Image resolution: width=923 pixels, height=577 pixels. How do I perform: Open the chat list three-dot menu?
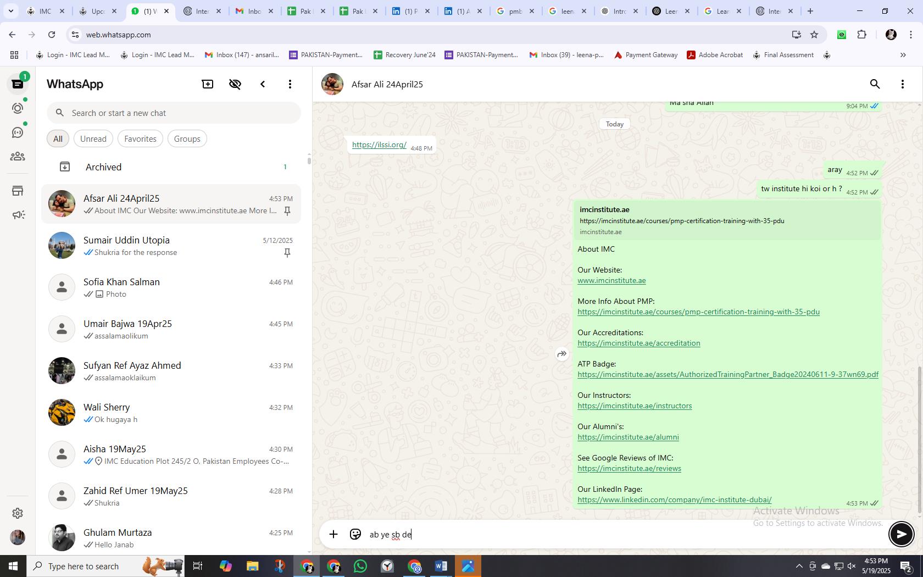tap(290, 84)
